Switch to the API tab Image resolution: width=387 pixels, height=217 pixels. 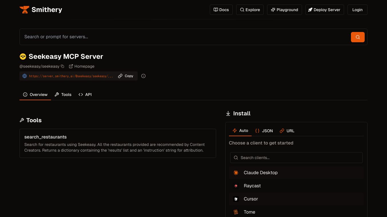[85, 95]
